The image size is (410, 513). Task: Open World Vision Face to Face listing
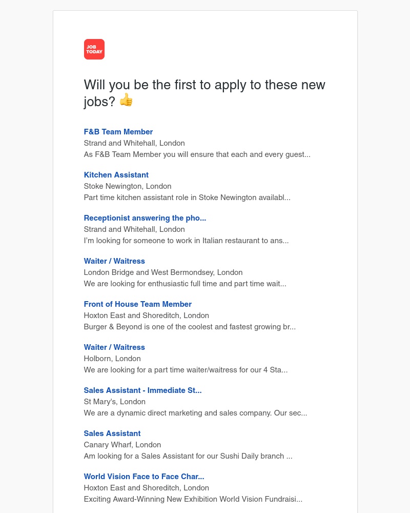click(144, 477)
